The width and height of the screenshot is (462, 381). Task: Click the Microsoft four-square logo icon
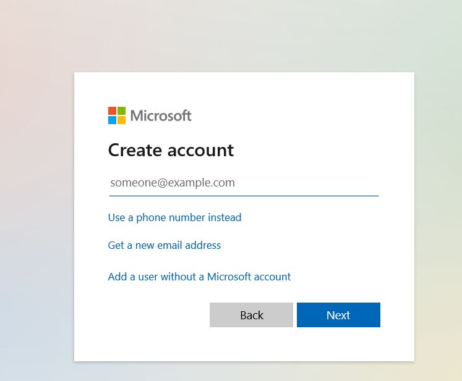(x=117, y=115)
